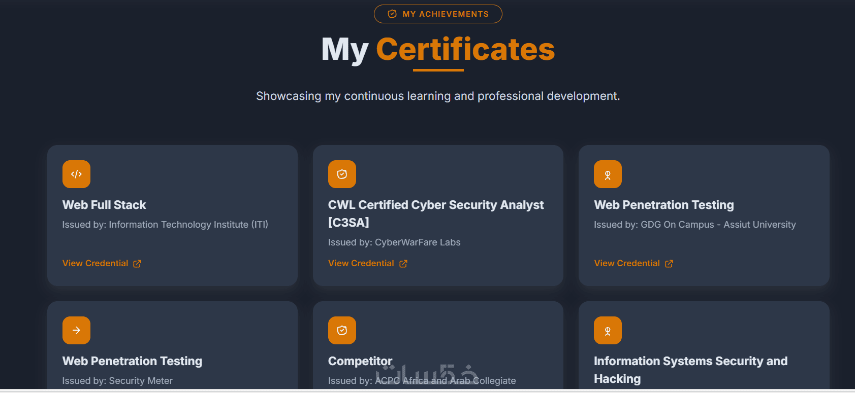Click the "Issued by: CyberWarFare Labs" line
Image resolution: width=855 pixels, height=393 pixels.
pyautogui.click(x=394, y=242)
